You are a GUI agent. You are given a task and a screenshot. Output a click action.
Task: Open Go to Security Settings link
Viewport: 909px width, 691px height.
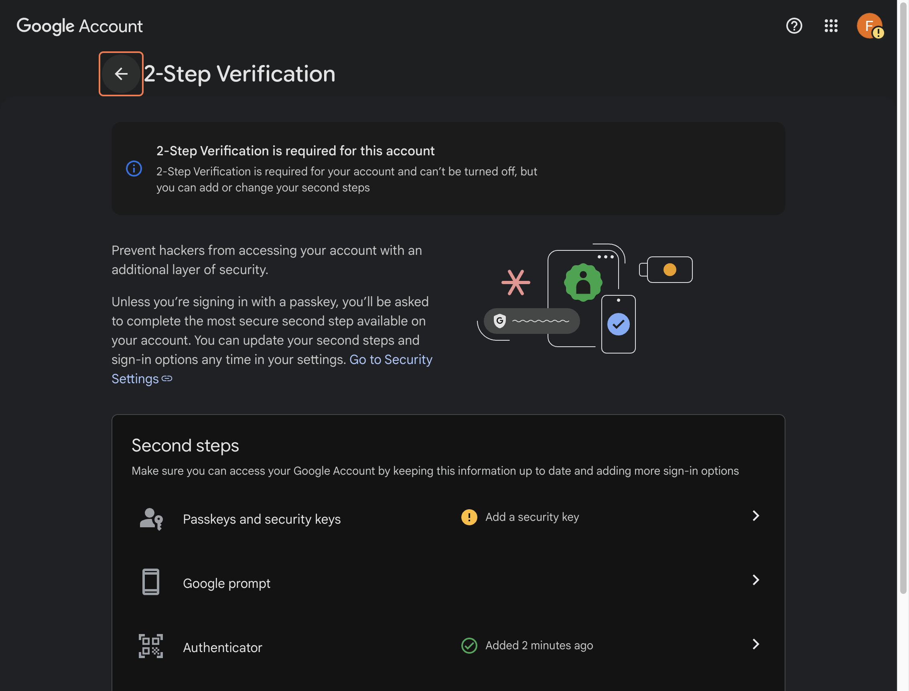click(390, 360)
